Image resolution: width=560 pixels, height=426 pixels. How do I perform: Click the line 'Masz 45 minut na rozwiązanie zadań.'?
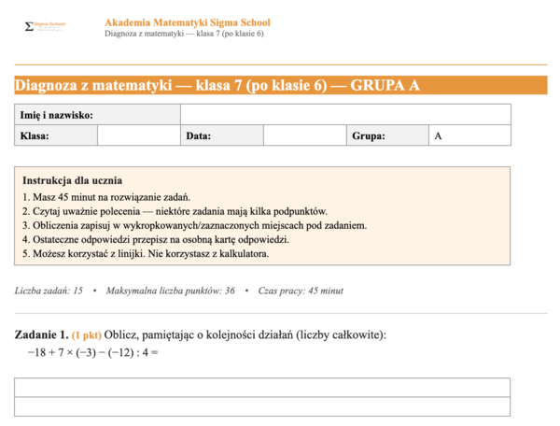coord(106,197)
